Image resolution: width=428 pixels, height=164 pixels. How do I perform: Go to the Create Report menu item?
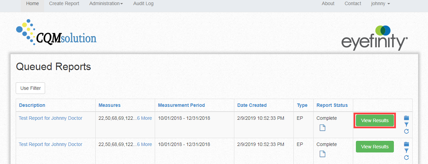64,4
